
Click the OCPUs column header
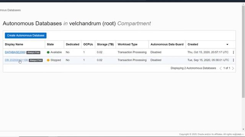[x=88, y=45]
